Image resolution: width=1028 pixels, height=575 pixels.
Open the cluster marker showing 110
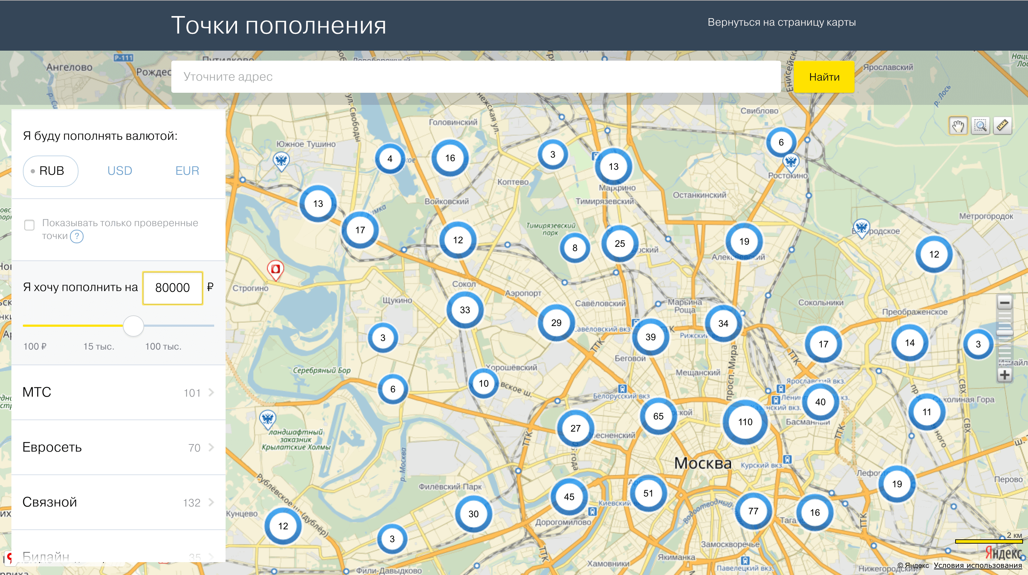coord(745,422)
